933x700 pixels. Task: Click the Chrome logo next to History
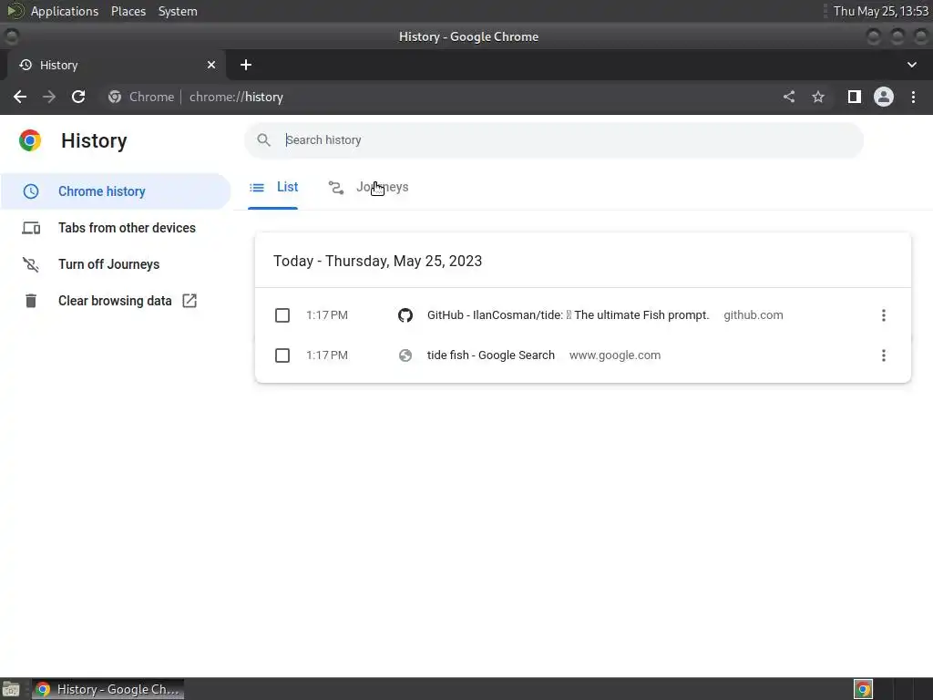tap(30, 140)
